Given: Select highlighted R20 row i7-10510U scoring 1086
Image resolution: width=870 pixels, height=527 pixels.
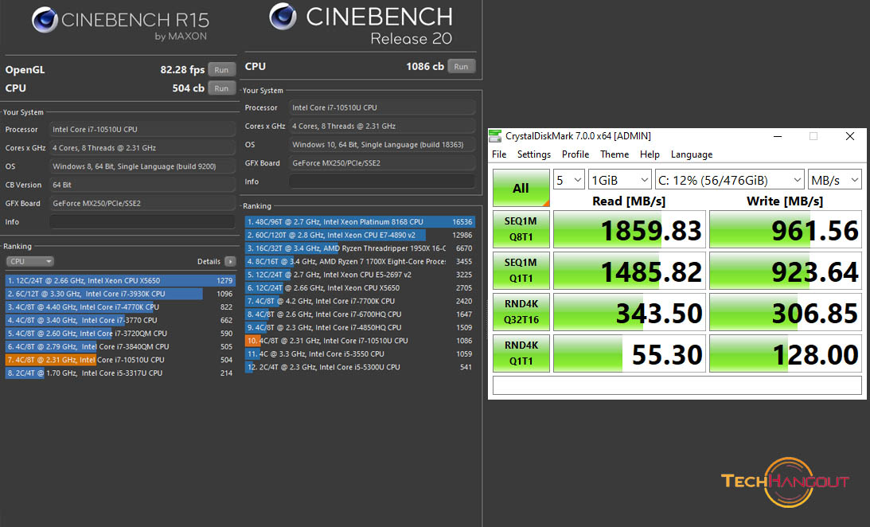Looking at the screenshot, I should point(360,341).
